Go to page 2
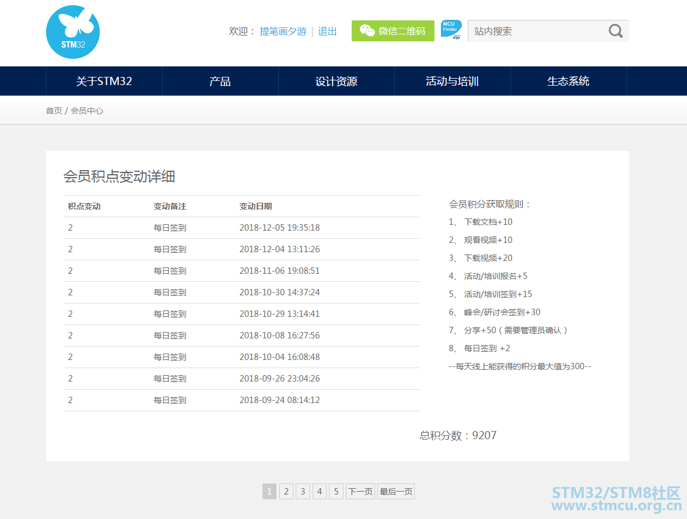The height and width of the screenshot is (519, 687). coord(286,492)
